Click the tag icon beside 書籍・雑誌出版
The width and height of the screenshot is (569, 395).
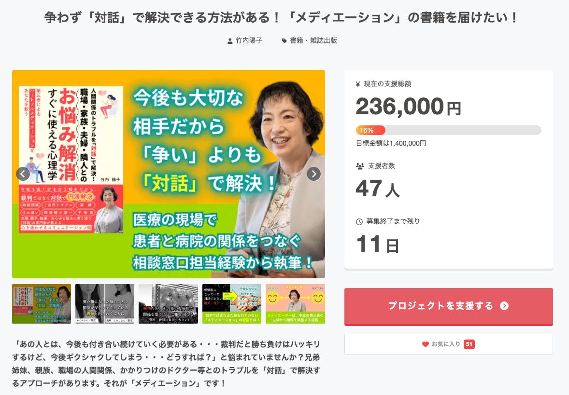tap(284, 41)
